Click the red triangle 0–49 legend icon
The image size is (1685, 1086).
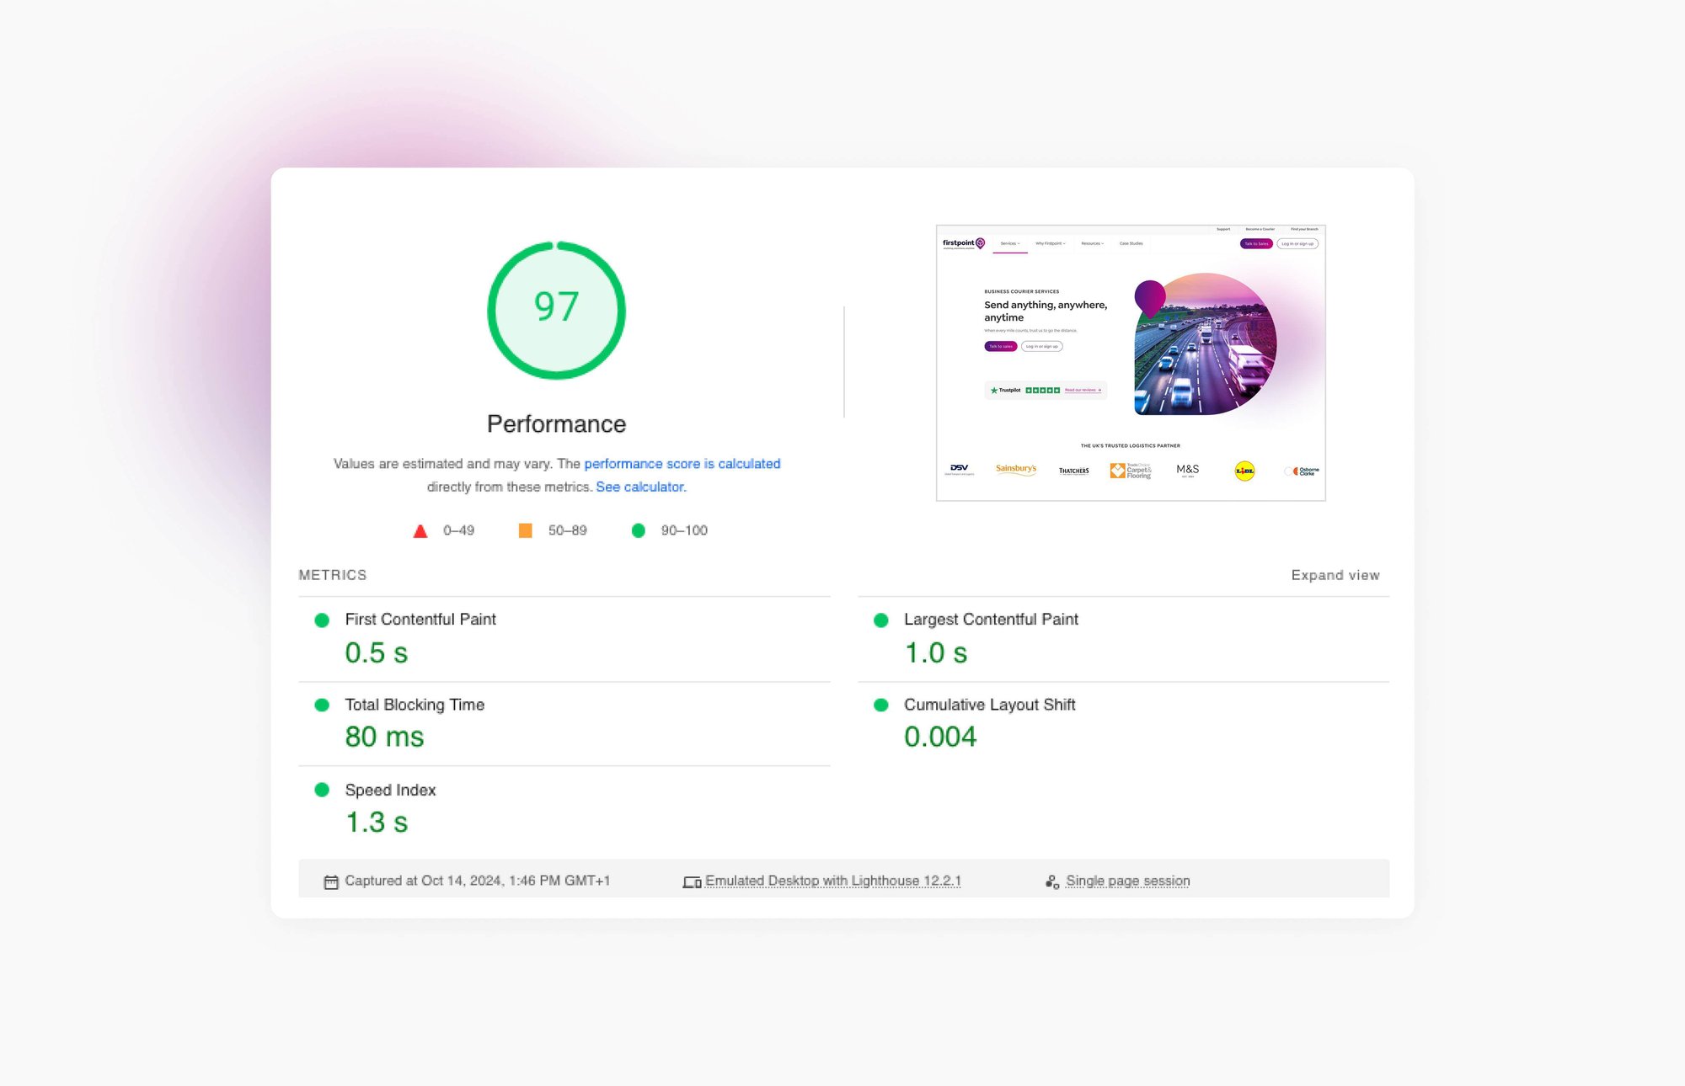click(420, 531)
